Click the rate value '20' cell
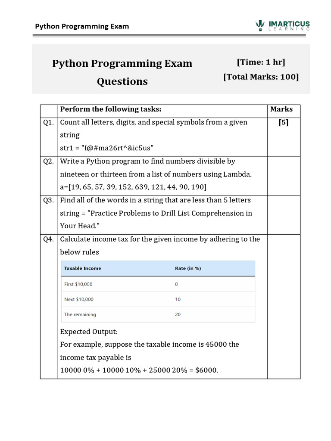 178,314
